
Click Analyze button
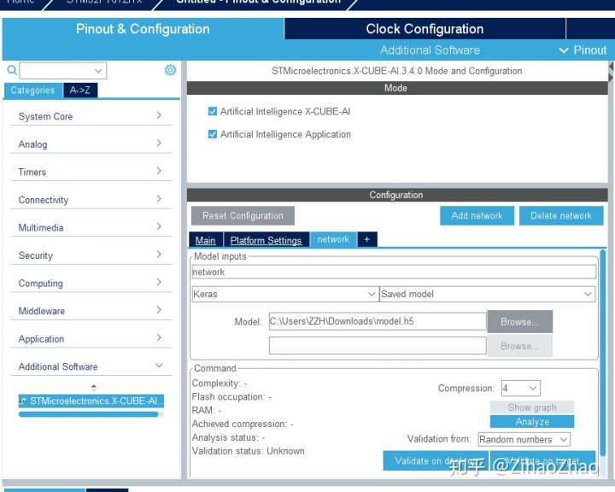click(x=532, y=422)
